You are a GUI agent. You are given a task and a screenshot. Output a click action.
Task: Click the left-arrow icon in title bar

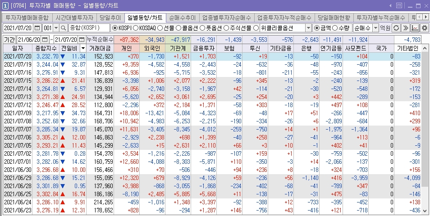[x=390, y=5]
